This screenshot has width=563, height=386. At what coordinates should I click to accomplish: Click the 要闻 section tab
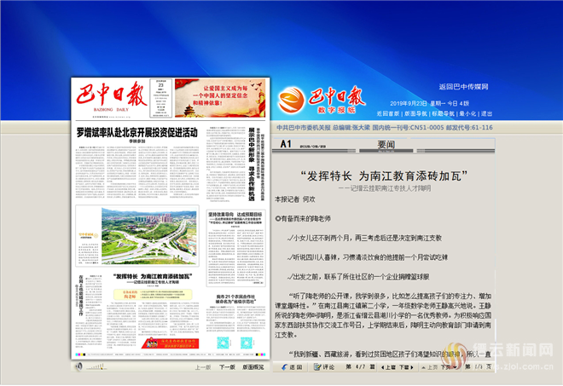[x=386, y=145]
